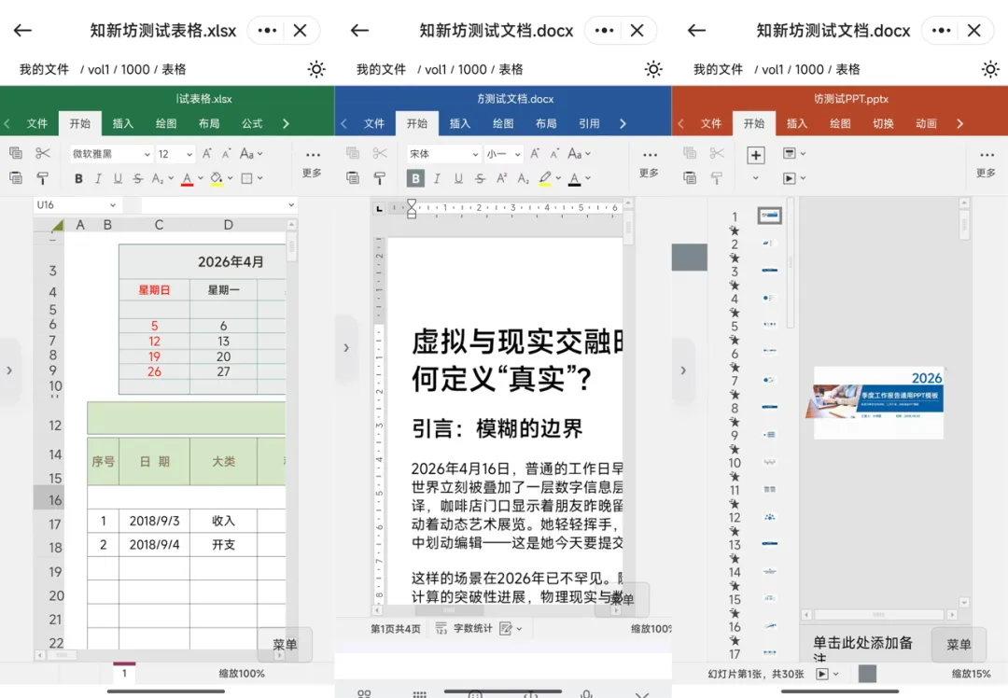Select the Format Painter in Word toolbar

380,178
